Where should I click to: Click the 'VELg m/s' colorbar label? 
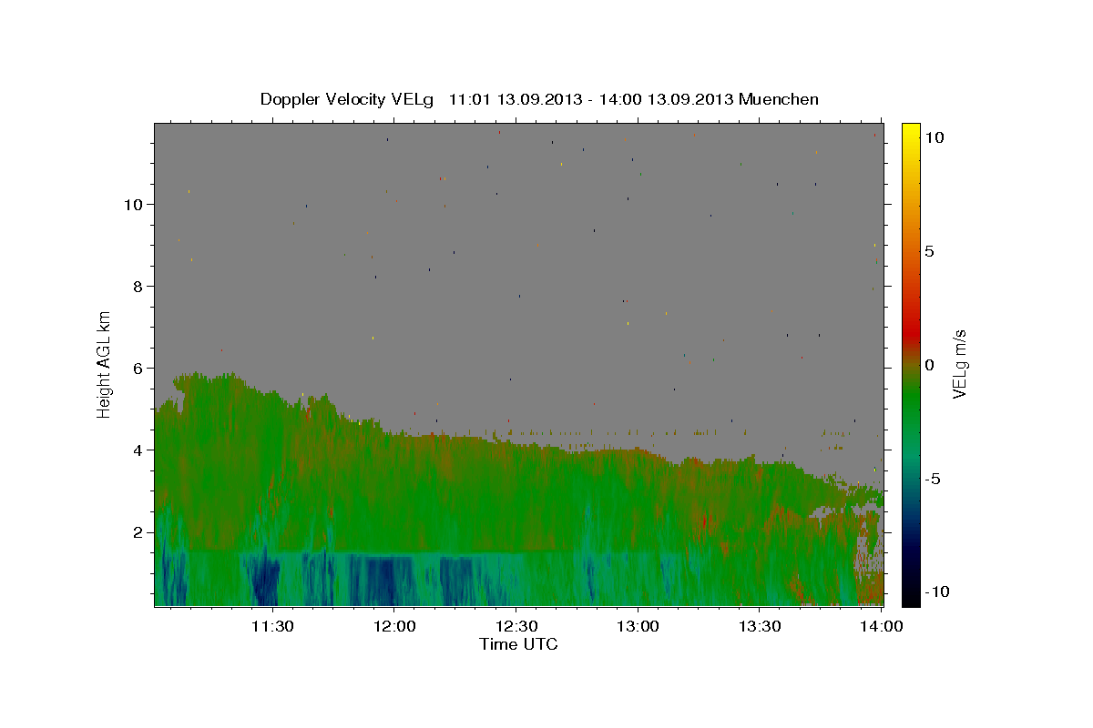[x=959, y=364]
